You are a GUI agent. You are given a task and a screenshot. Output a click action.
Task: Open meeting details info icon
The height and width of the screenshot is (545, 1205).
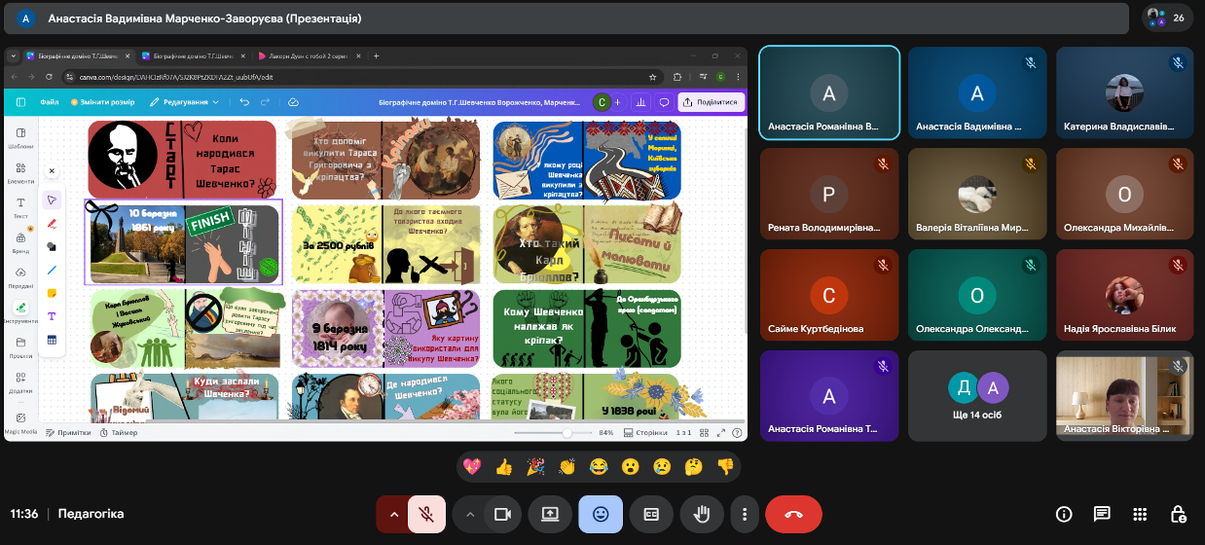(x=1064, y=514)
